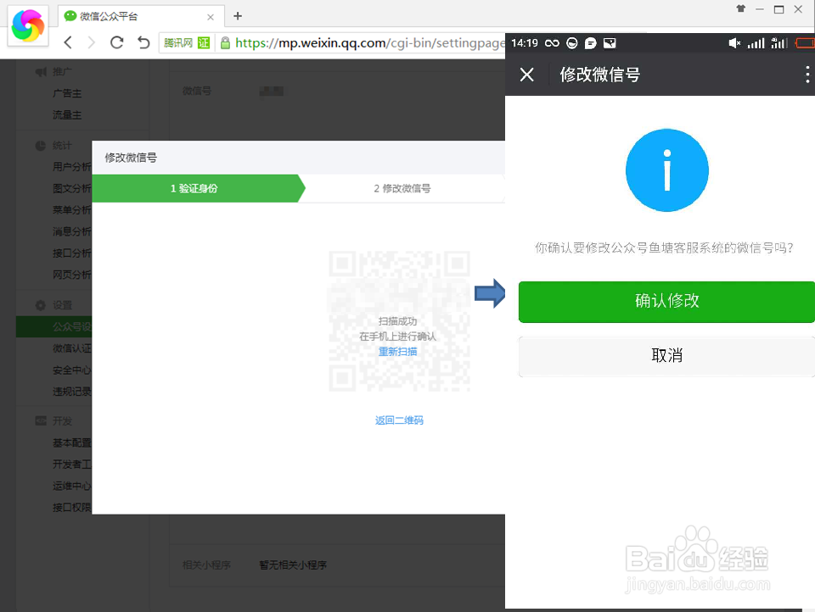Open the three-dot menu beside 修改微信号
815x612 pixels.
(807, 75)
